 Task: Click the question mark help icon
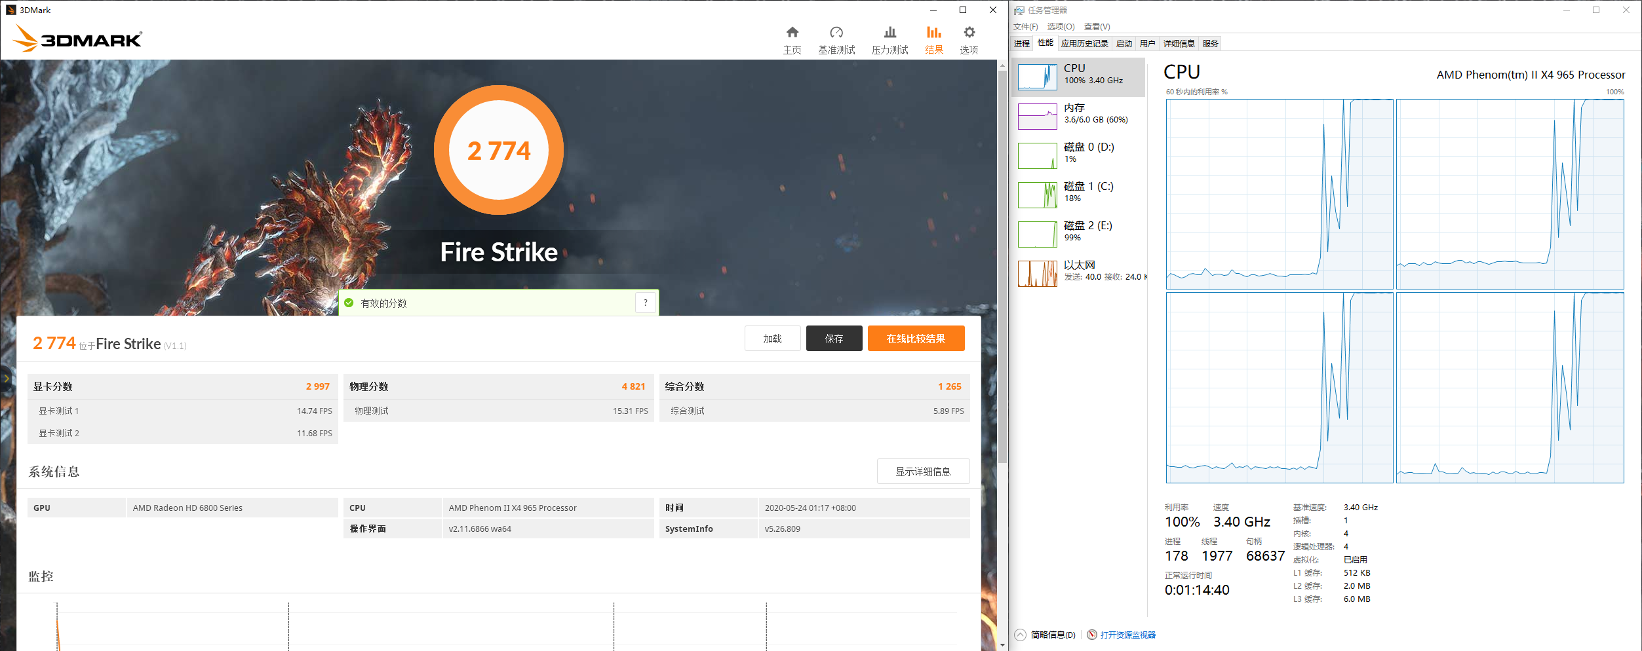click(646, 303)
